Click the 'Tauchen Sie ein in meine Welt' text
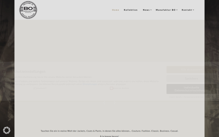 click(109, 131)
